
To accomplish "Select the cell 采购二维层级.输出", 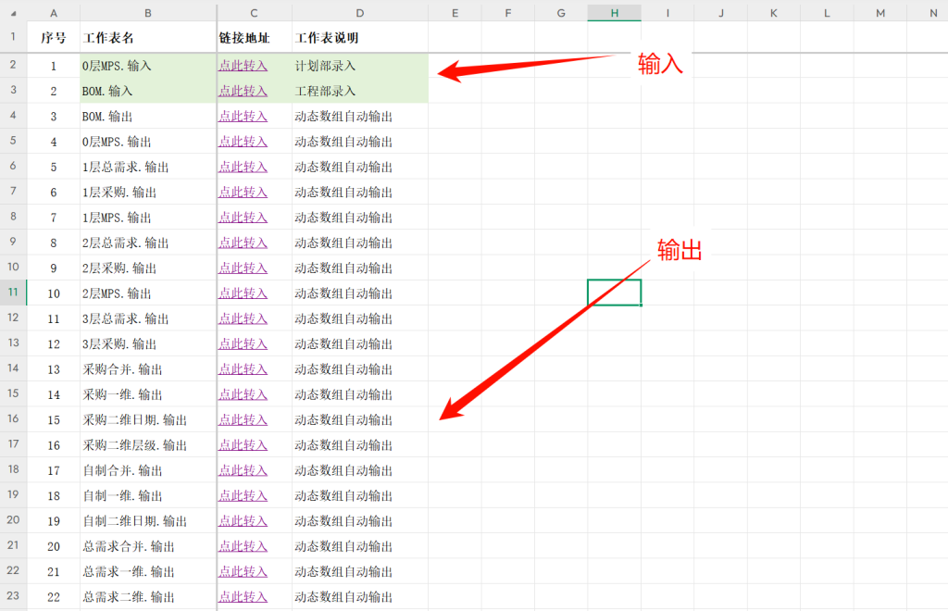I will (x=148, y=445).
